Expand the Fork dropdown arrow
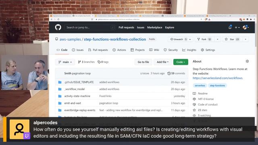This screenshot has height=145, width=258. coord(217,39)
